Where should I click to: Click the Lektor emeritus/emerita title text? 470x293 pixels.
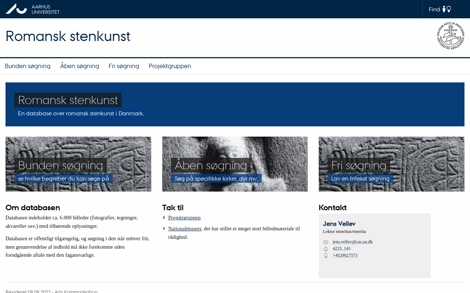click(x=344, y=231)
